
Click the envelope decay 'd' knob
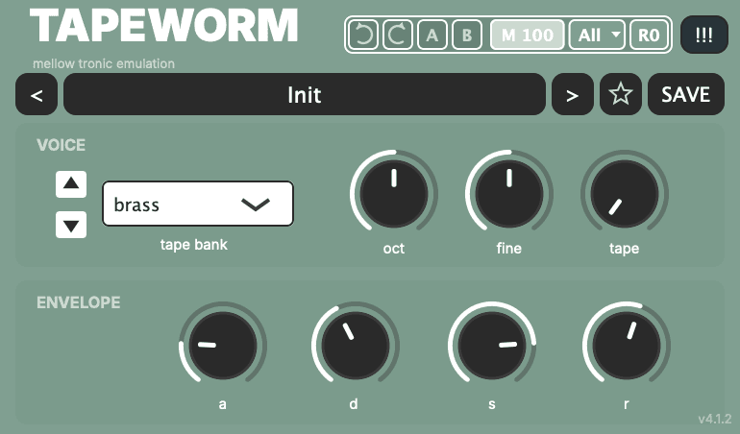356,346
